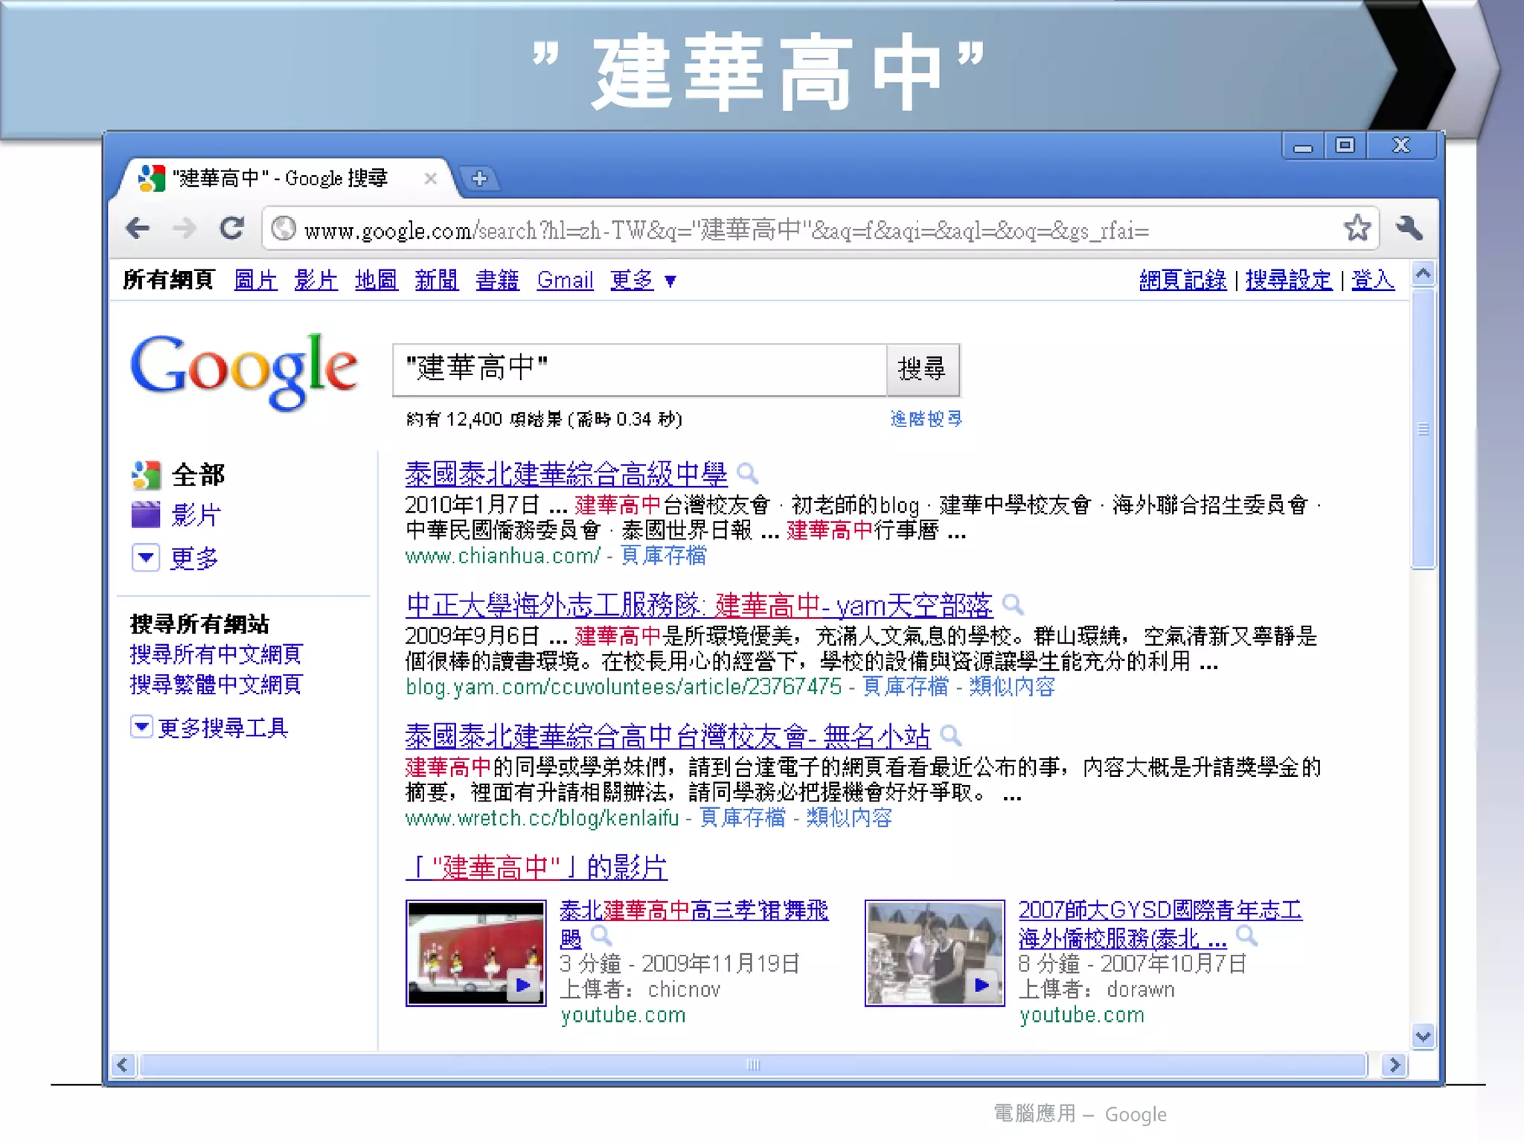
Task: Open 類似內容 for blog.yam.com result
Action: point(1012,686)
